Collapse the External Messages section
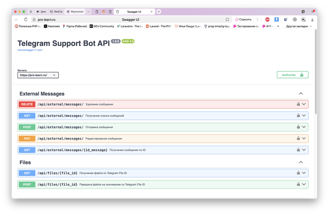Image resolution: width=329 pixels, height=214 pixels. click(x=301, y=94)
